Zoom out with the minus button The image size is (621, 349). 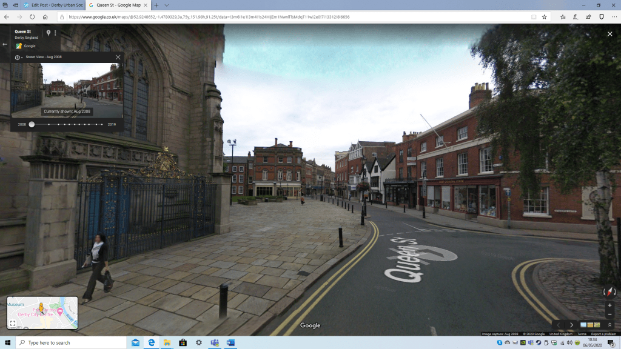[609, 314]
